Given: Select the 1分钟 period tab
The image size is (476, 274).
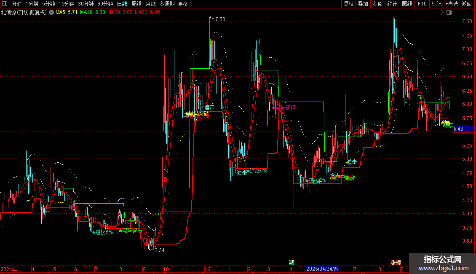Looking at the screenshot, I should coord(32,4).
